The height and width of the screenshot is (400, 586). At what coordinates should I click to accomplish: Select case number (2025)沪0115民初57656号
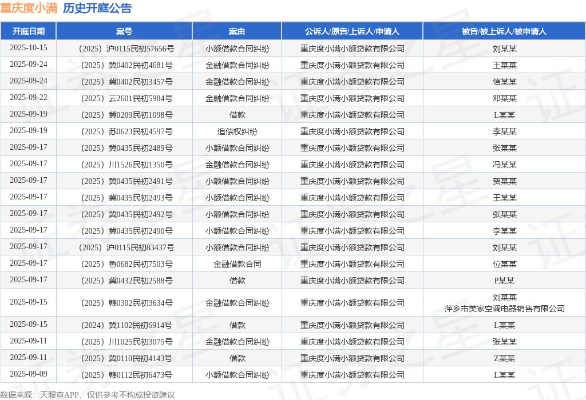click(126, 49)
